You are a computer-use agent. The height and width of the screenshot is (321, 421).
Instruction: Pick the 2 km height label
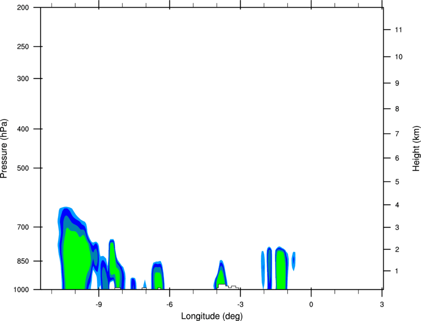(x=397, y=249)
